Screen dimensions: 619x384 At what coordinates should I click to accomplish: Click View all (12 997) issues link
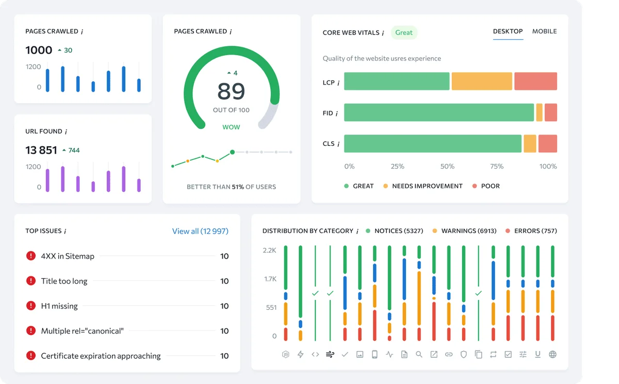point(201,231)
